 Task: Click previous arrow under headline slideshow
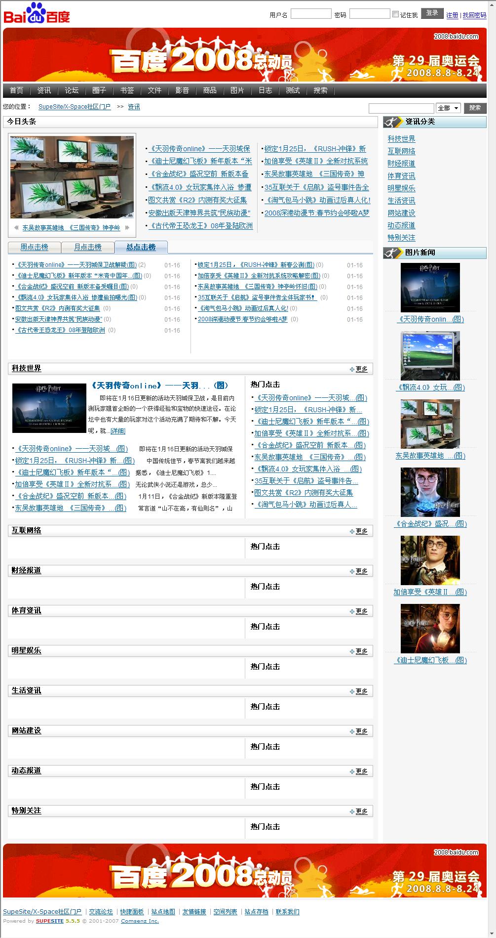[17, 228]
